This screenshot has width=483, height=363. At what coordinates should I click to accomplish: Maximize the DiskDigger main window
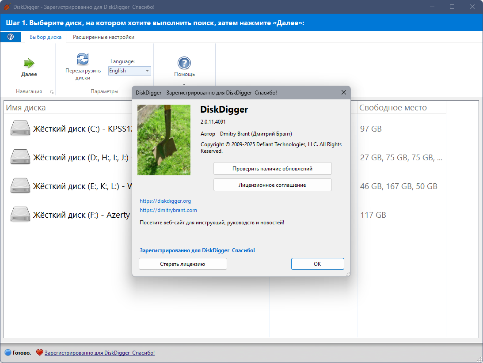coord(452,7)
